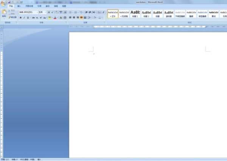Switch to the 页面布局 tab
This screenshot has width=227, height=161.
[29, 6]
